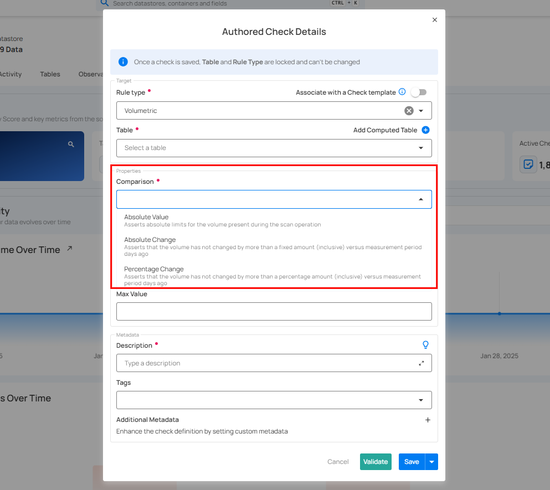Expand the description field using arrows icon

click(x=422, y=363)
